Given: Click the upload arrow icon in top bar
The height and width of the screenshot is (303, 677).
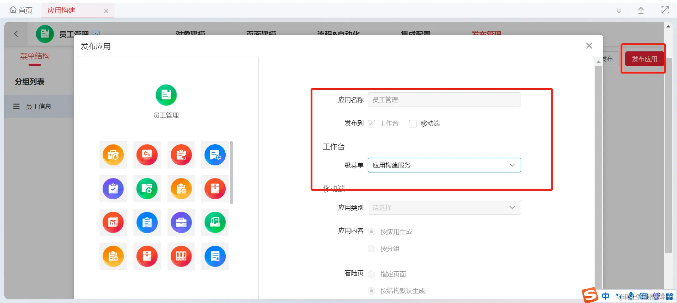Looking at the screenshot, I should (x=641, y=11).
